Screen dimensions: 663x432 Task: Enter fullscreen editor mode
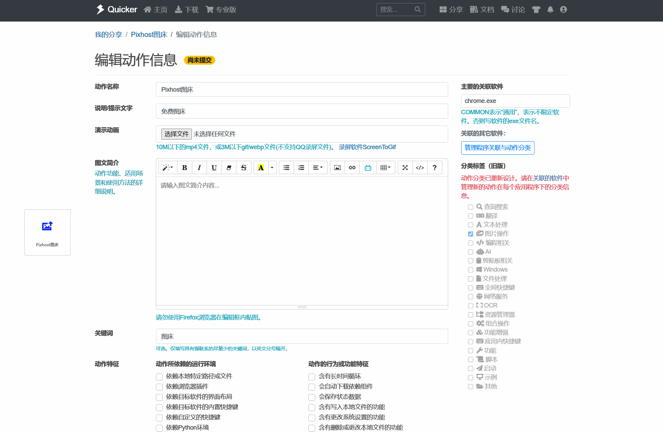(405, 168)
